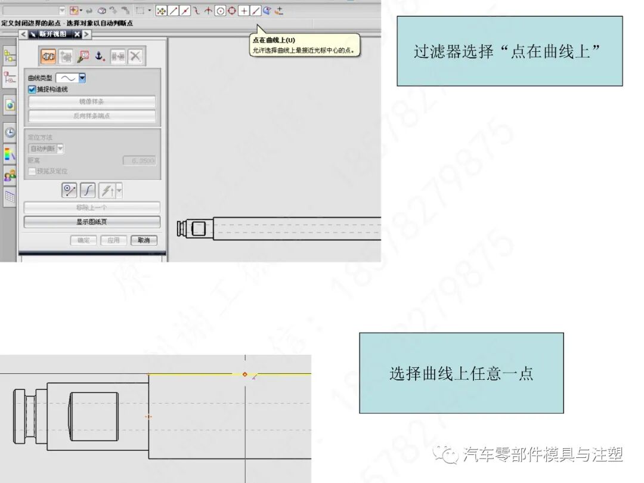Expand the arrow next to selection star icon
The image size is (644, 483).
pyautogui.click(x=81, y=11)
